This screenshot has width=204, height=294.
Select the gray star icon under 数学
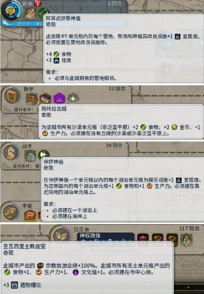(73, 98)
